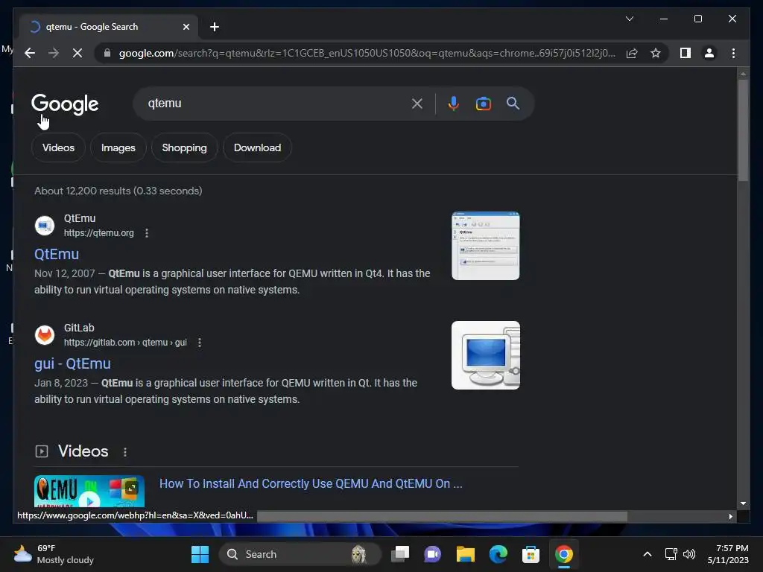Click the https://qtemu.org URL text
Viewport: 763px width, 572px height.
tap(99, 233)
